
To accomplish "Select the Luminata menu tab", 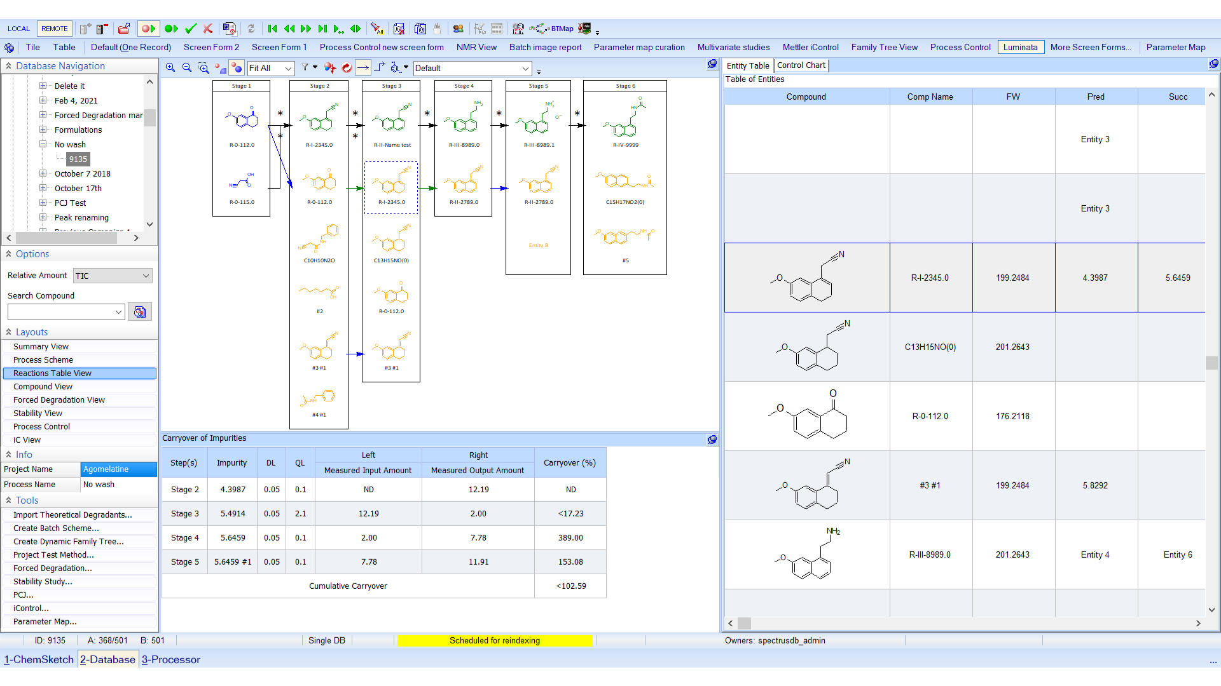I will (x=1020, y=47).
